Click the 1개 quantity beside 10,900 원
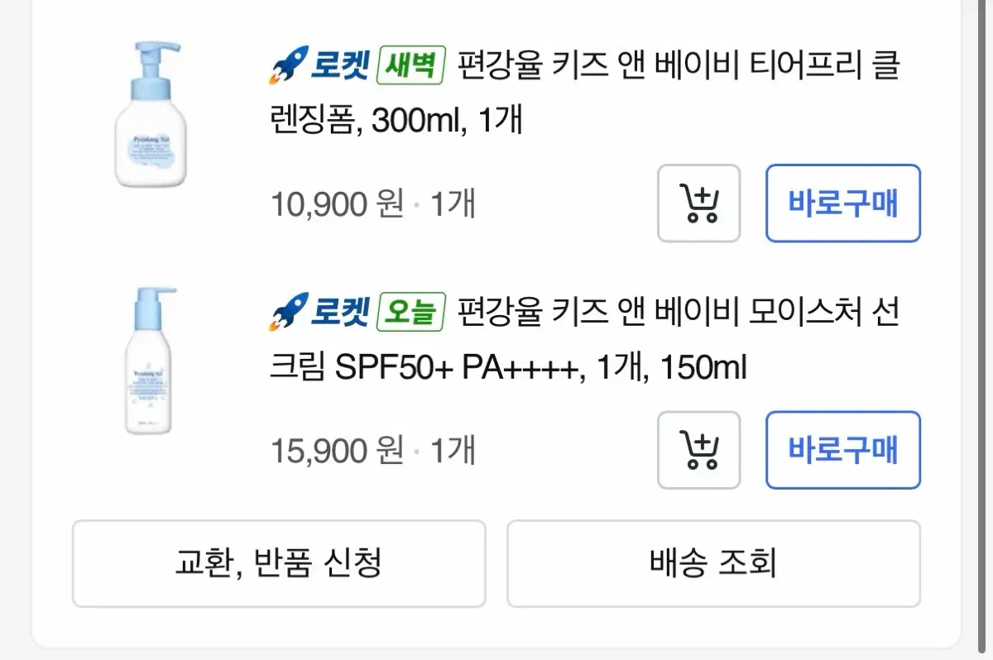 coord(453,203)
